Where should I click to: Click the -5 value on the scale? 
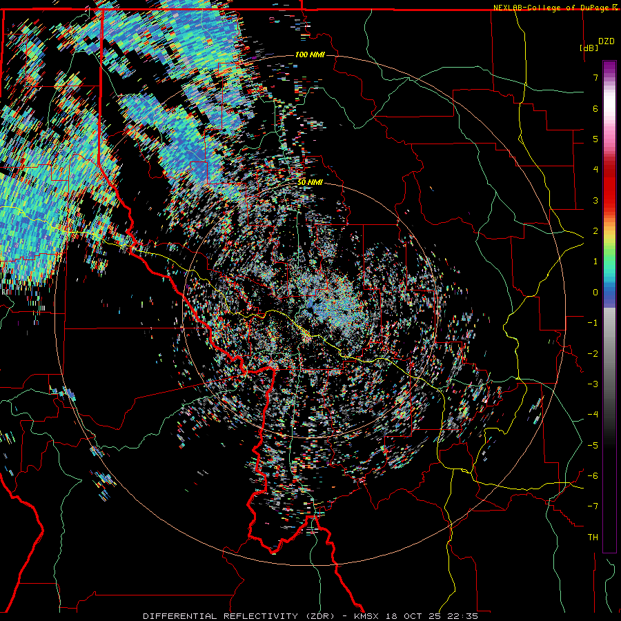[x=593, y=446]
